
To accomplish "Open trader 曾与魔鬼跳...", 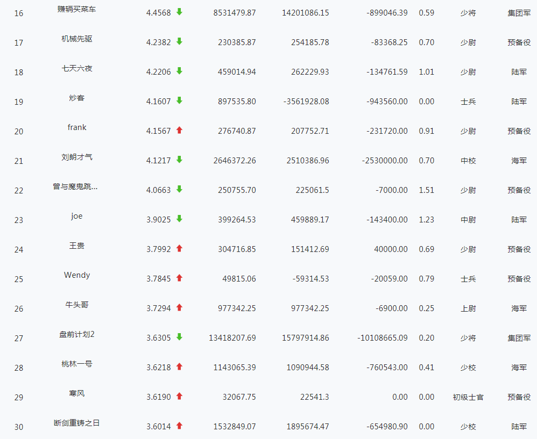I will [x=75, y=186].
